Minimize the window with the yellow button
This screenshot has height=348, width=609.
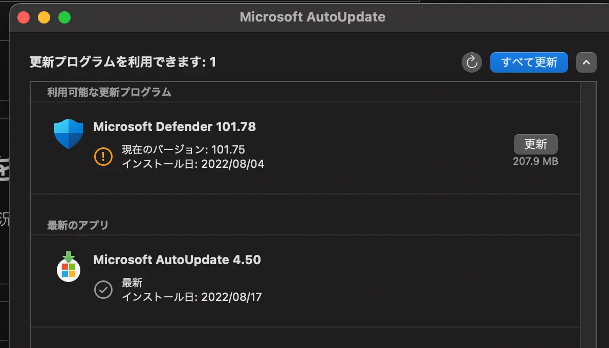[44, 17]
